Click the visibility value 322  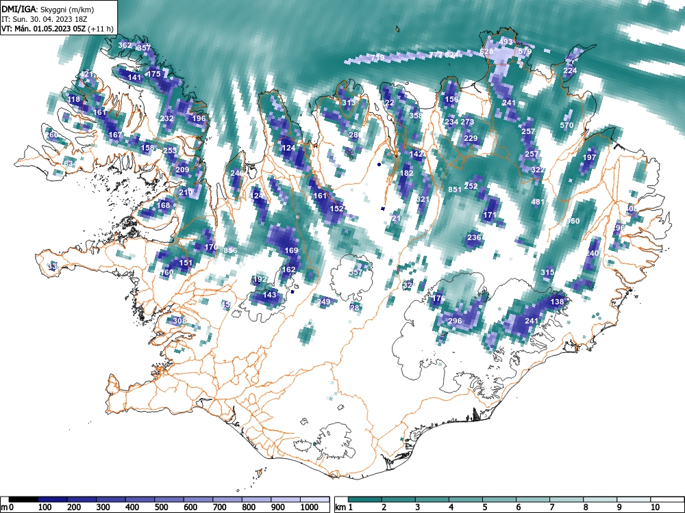[x=538, y=170]
